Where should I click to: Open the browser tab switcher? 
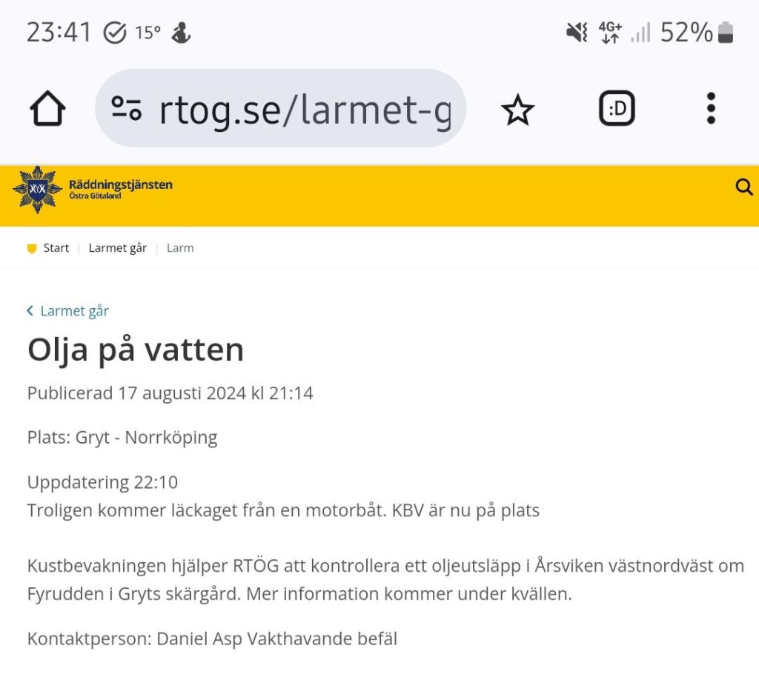pos(617,109)
